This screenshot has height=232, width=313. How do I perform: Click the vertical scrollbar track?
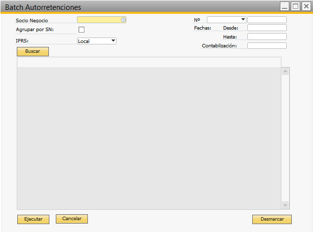click(x=285, y=138)
